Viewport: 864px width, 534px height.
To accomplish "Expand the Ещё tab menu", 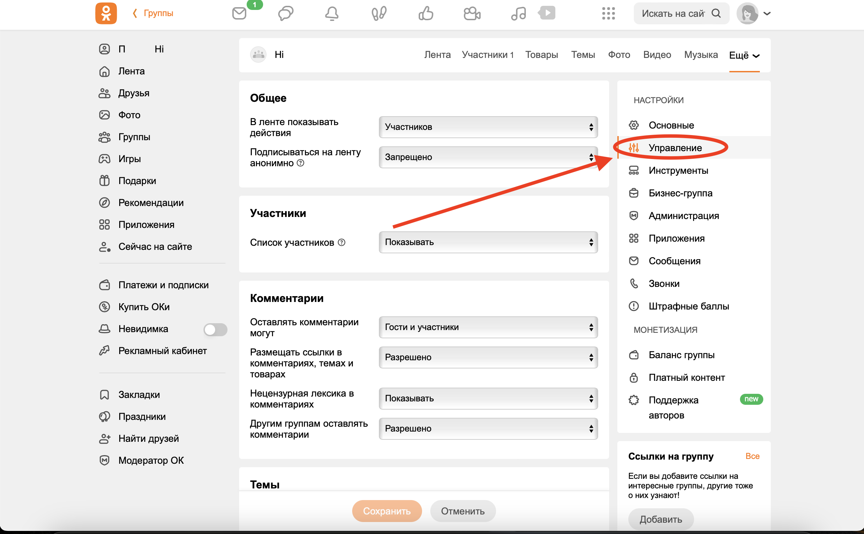I will point(744,55).
